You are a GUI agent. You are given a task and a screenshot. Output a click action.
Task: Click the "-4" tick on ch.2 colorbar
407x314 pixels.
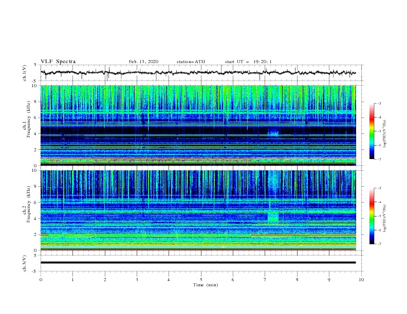379,202
